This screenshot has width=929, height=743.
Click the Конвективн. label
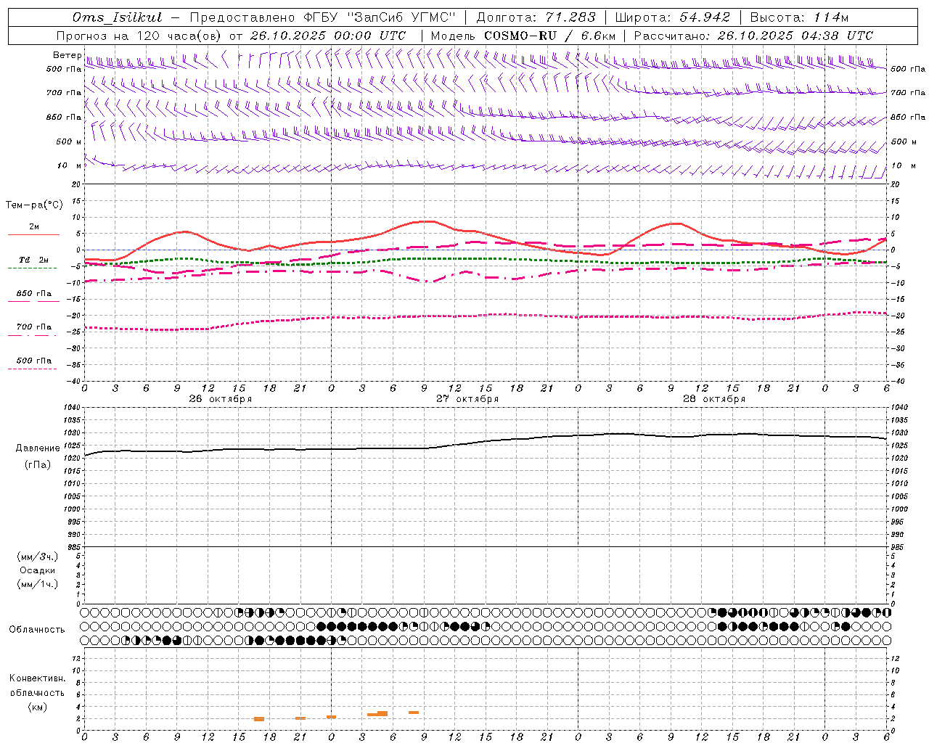click(x=38, y=678)
